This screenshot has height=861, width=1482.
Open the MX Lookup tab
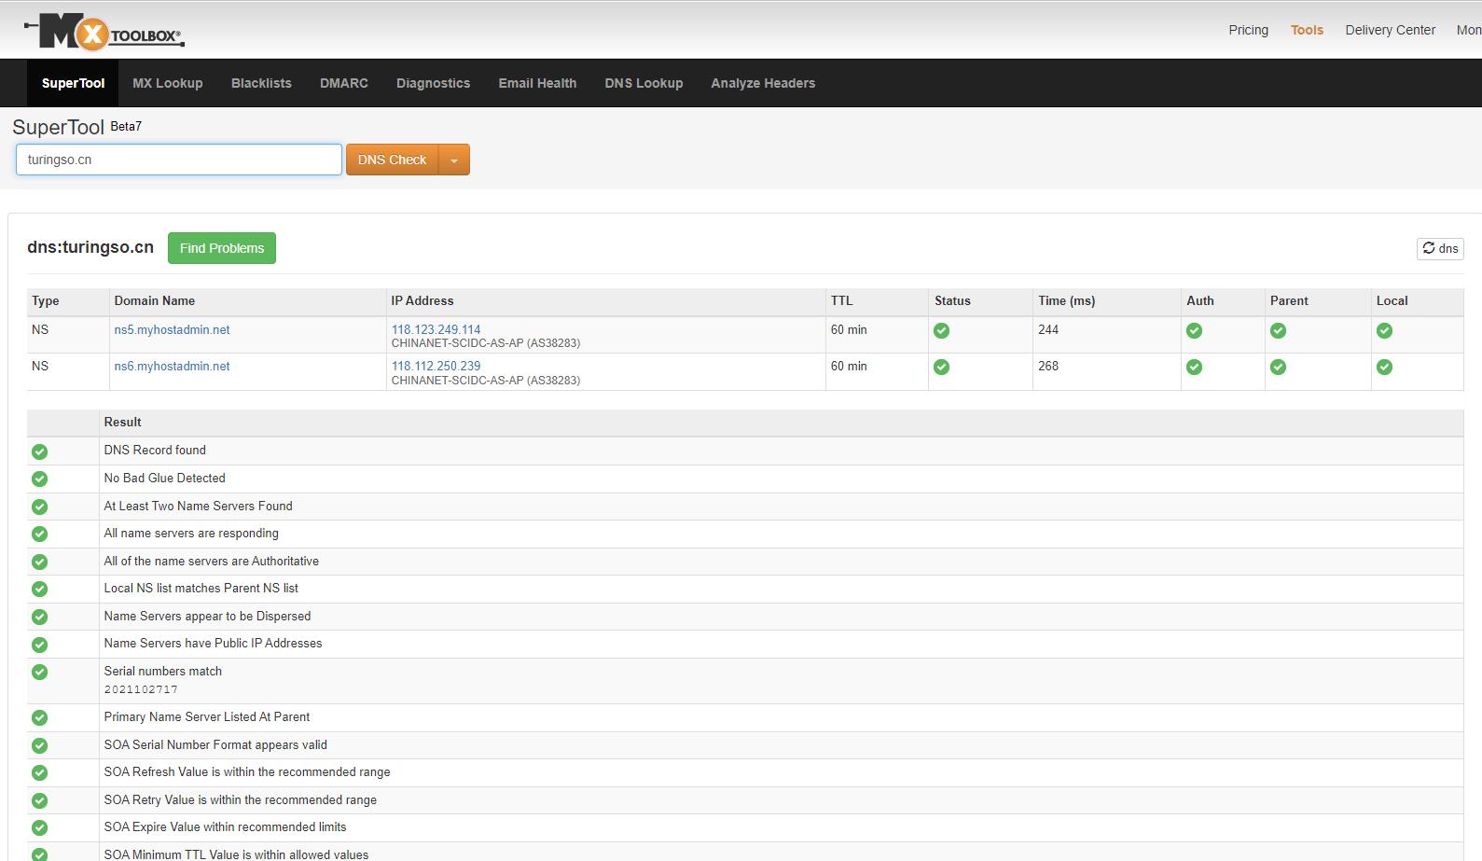(168, 83)
